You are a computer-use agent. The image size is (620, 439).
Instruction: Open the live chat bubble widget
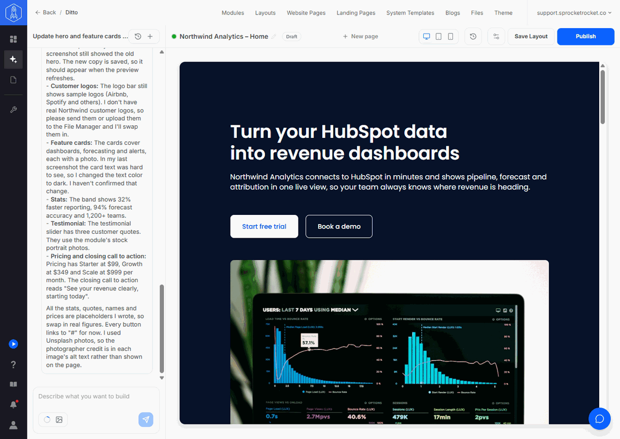point(600,419)
